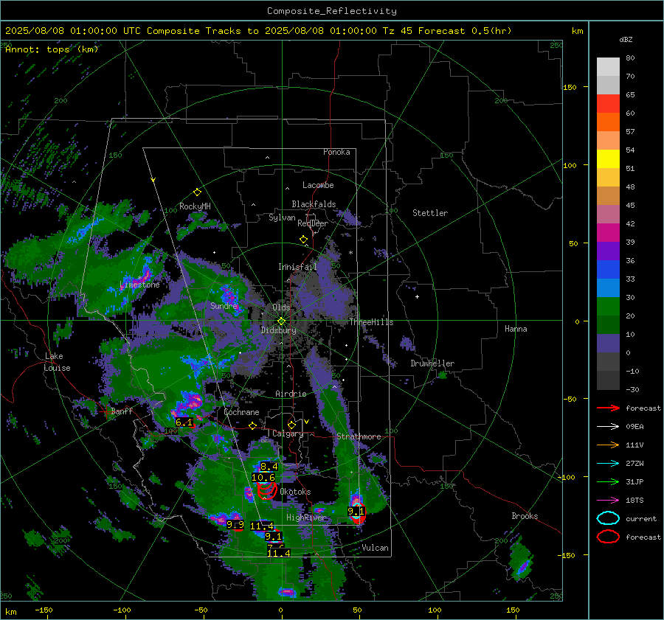Image resolution: width=664 pixels, height=620 pixels.
Task: Click the Airdrie city label
Action: (x=291, y=394)
